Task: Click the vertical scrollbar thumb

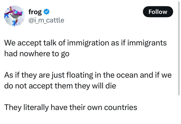Action: click(179, 48)
